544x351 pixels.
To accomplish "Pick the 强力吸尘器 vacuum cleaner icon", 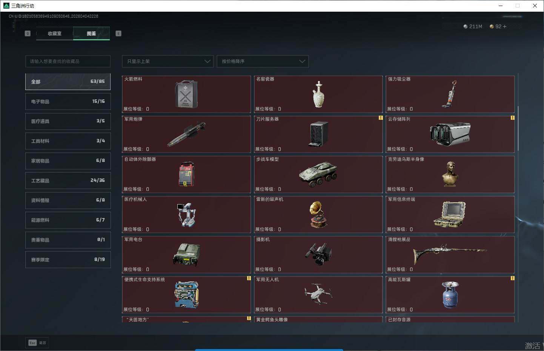I will (449, 94).
